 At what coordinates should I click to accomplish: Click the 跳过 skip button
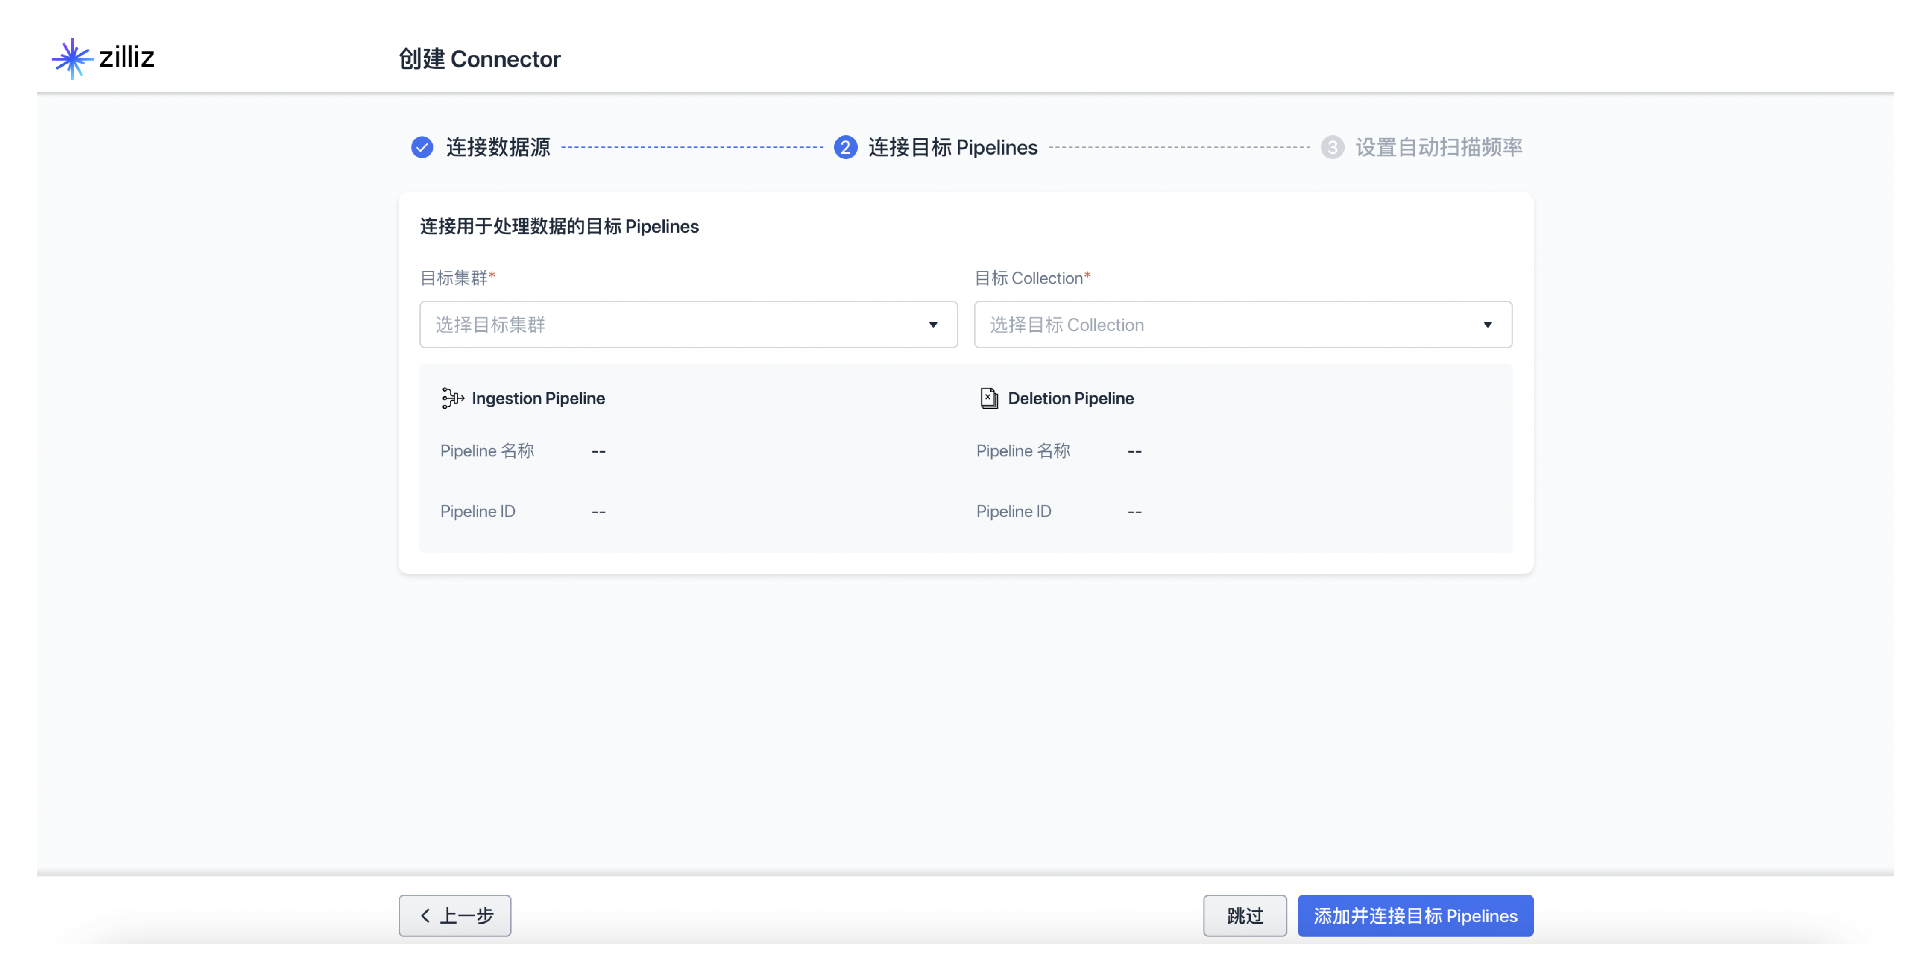(1244, 915)
